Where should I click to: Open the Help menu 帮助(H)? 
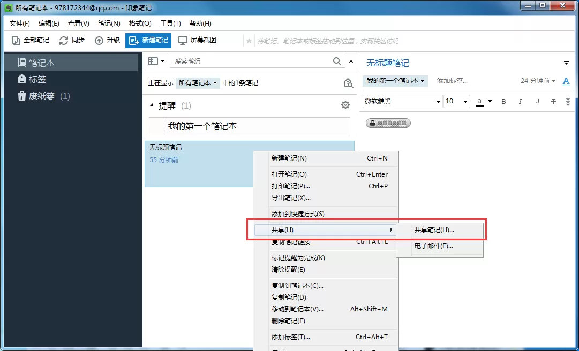click(x=200, y=24)
